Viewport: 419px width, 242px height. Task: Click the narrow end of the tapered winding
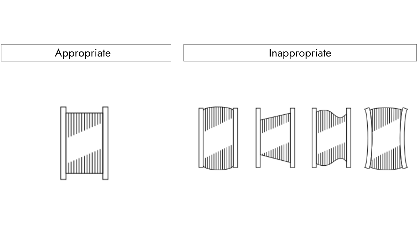tap(263, 137)
